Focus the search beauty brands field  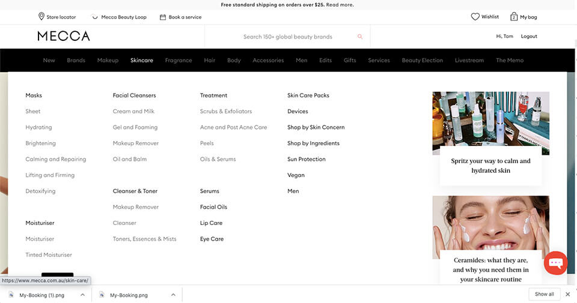coord(287,37)
